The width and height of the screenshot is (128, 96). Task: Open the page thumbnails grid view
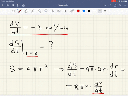[8, 5]
